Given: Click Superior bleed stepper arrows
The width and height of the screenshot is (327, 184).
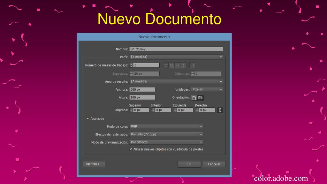Looking at the screenshot, I should [x=131, y=110].
